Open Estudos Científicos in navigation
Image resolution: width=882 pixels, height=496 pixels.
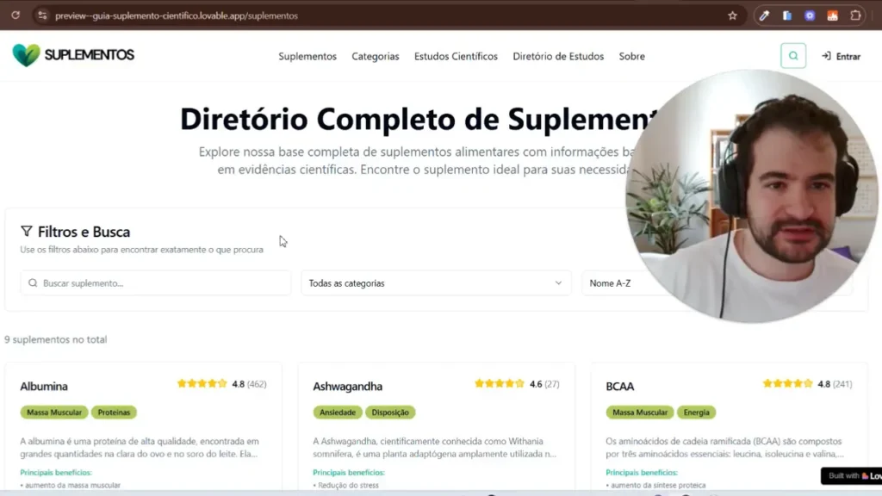[x=456, y=56]
